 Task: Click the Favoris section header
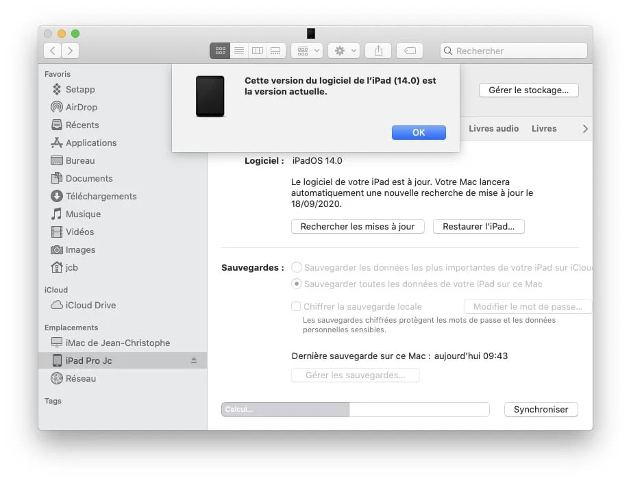(x=58, y=74)
